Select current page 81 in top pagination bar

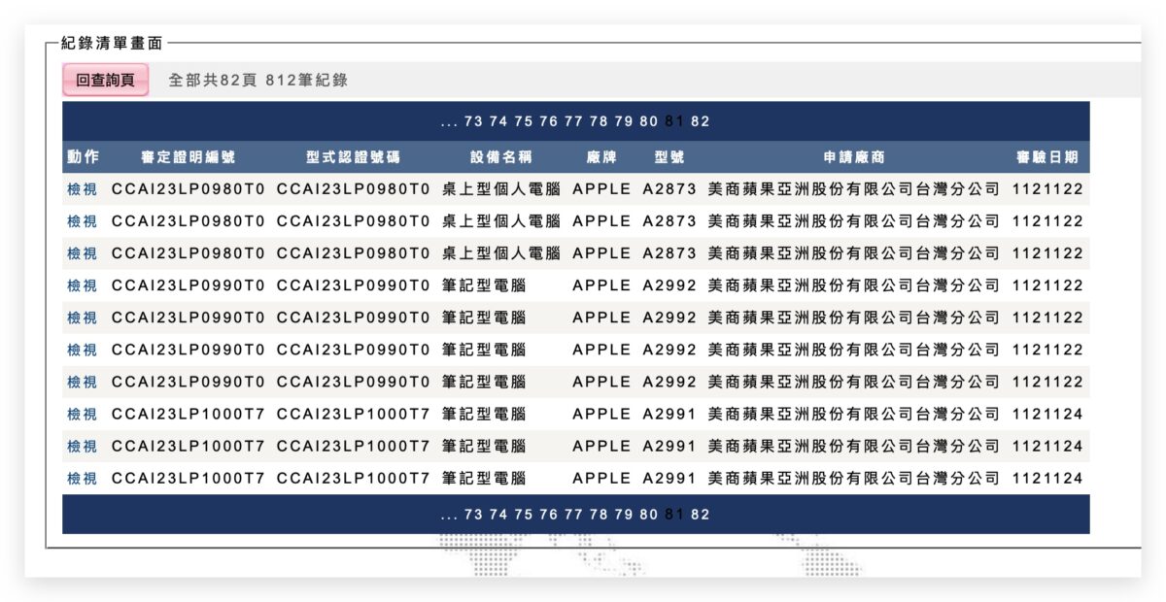point(674,121)
